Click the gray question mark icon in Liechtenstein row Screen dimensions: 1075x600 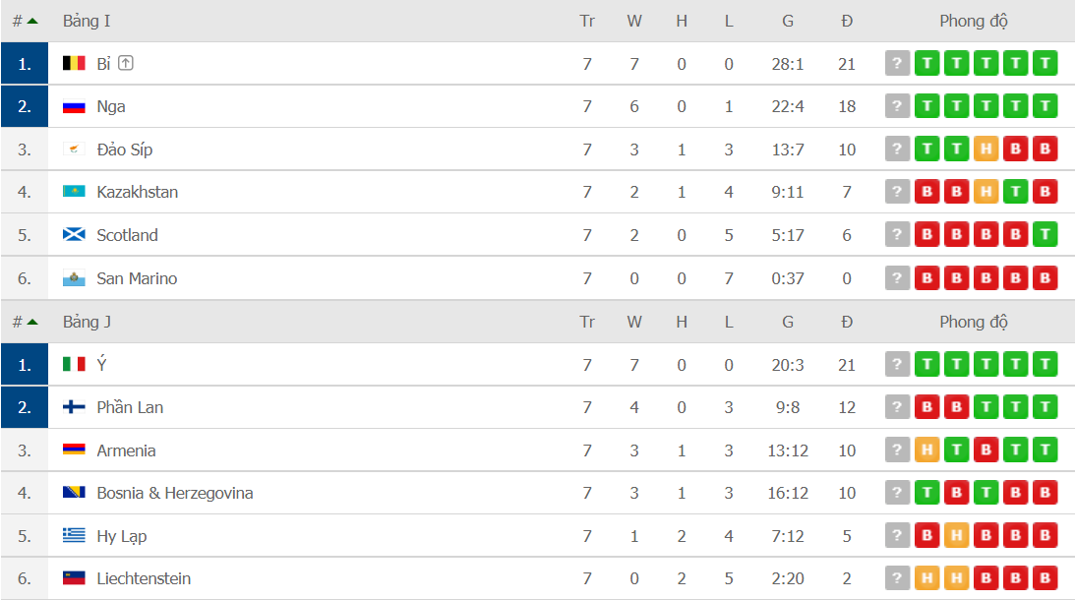click(897, 578)
